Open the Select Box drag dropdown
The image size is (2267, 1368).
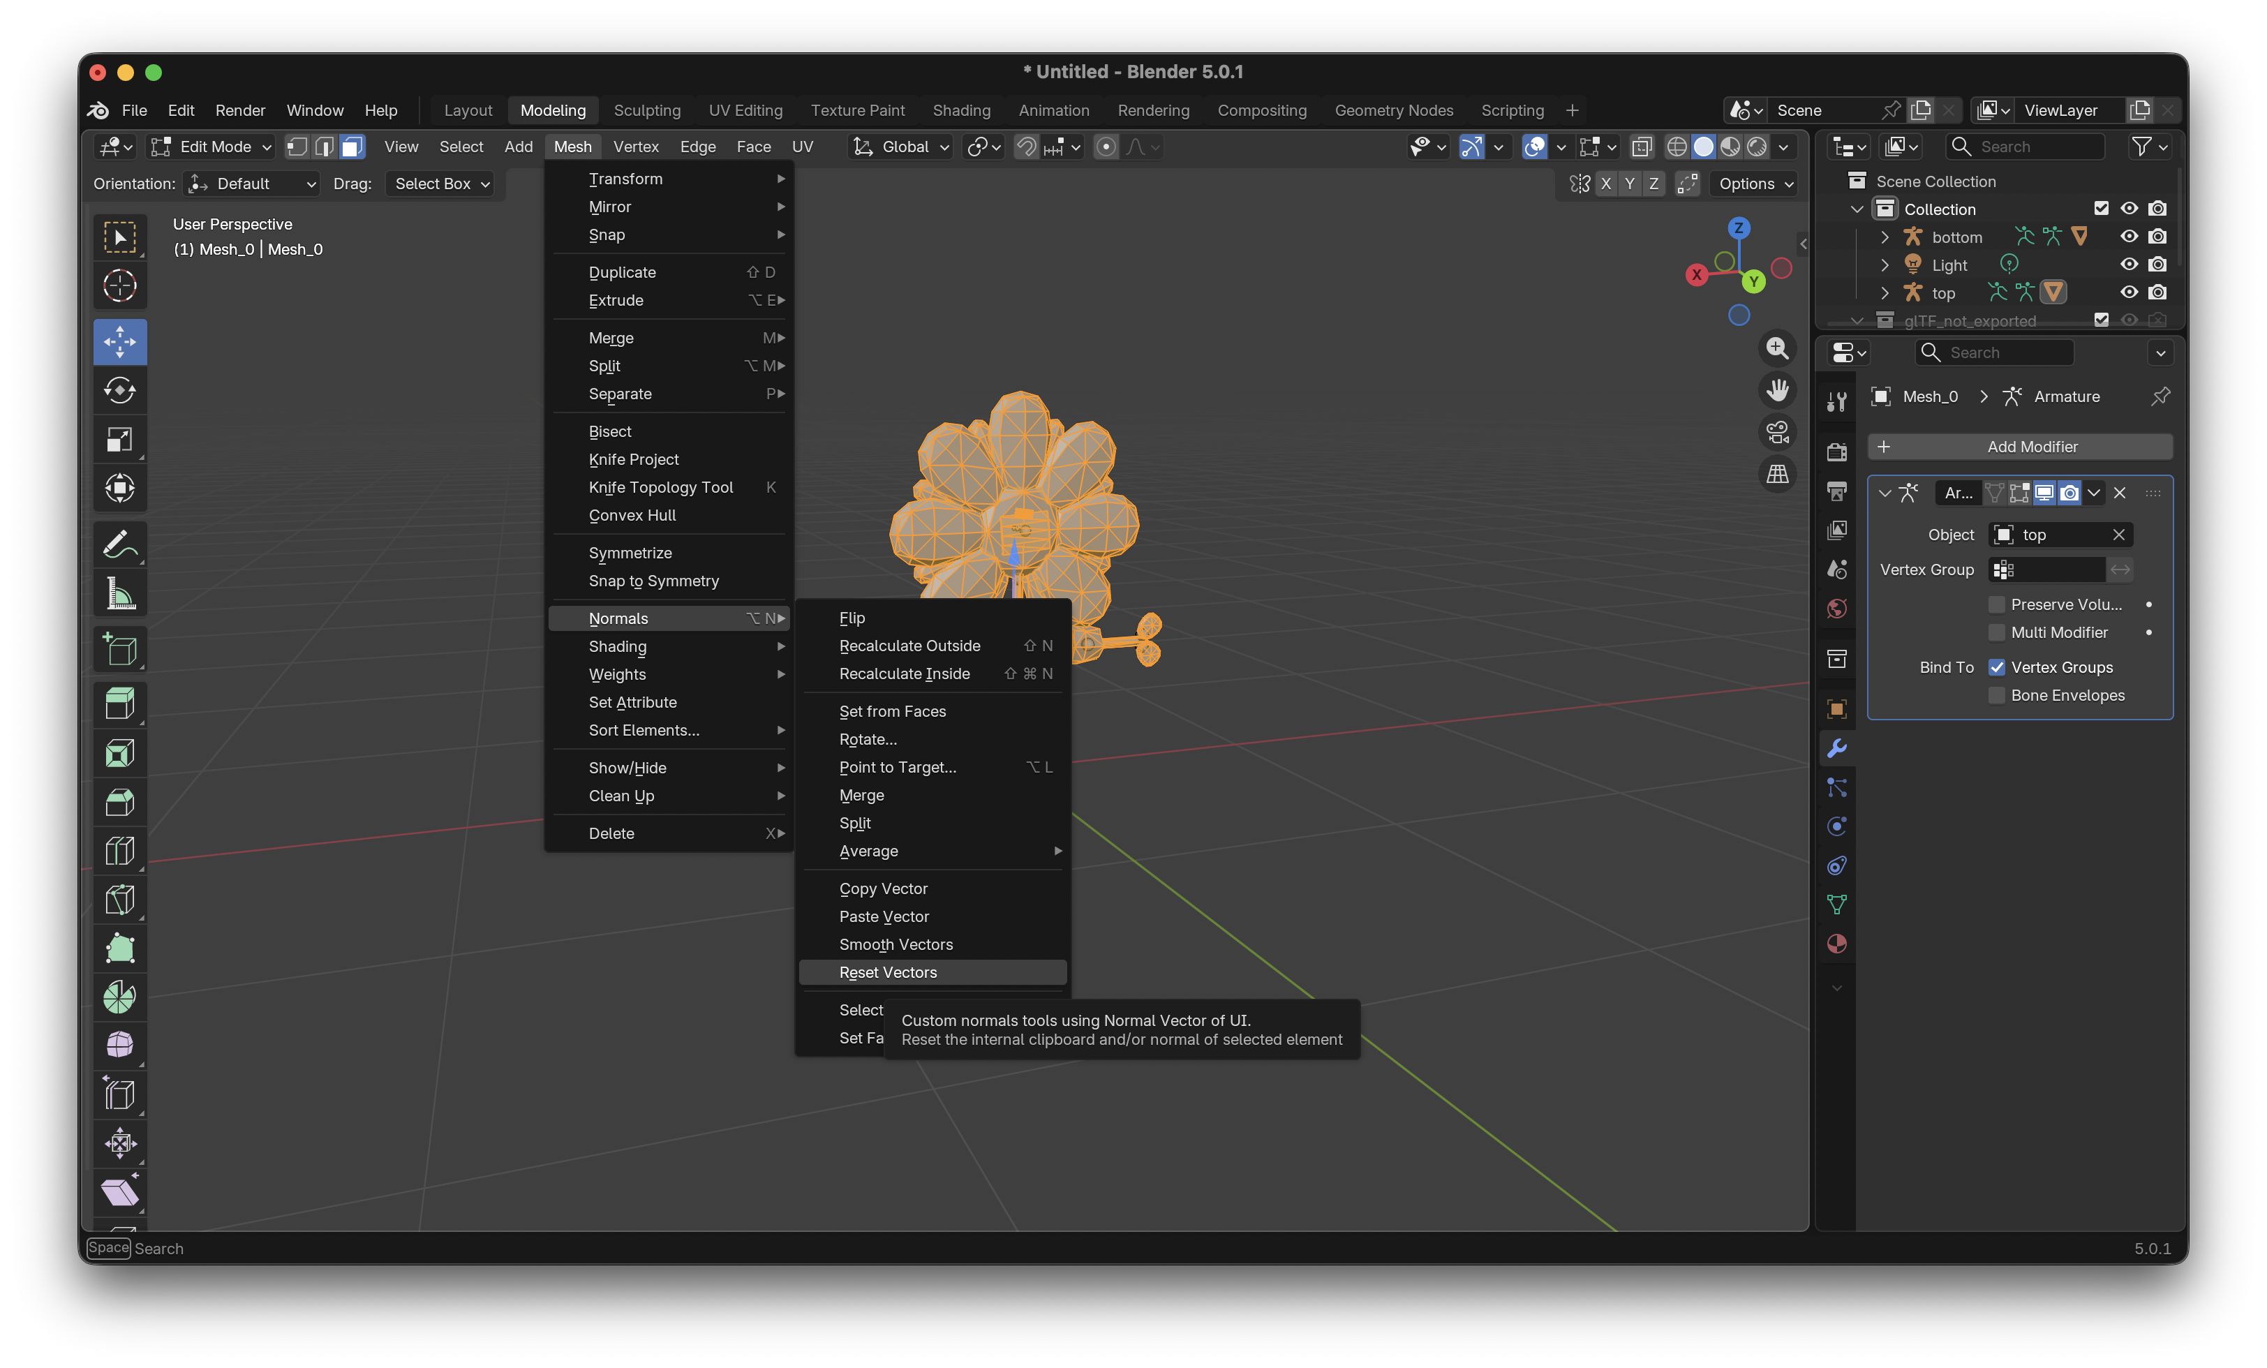pyautogui.click(x=440, y=184)
